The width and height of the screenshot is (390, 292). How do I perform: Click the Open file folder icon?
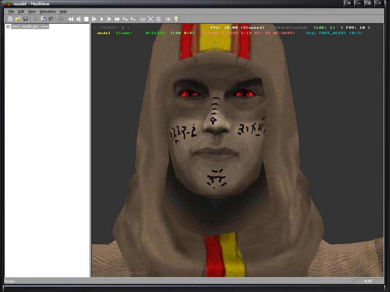[x=18, y=19]
